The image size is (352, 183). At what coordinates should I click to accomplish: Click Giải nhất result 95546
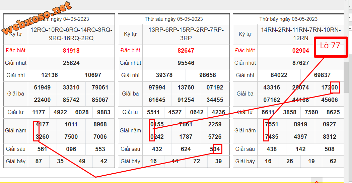pyautogui.click(x=186, y=63)
